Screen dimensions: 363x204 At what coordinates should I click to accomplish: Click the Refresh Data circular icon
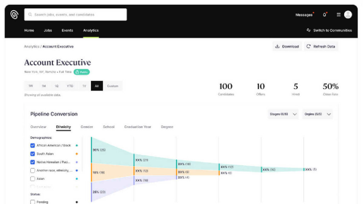[308, 46]
